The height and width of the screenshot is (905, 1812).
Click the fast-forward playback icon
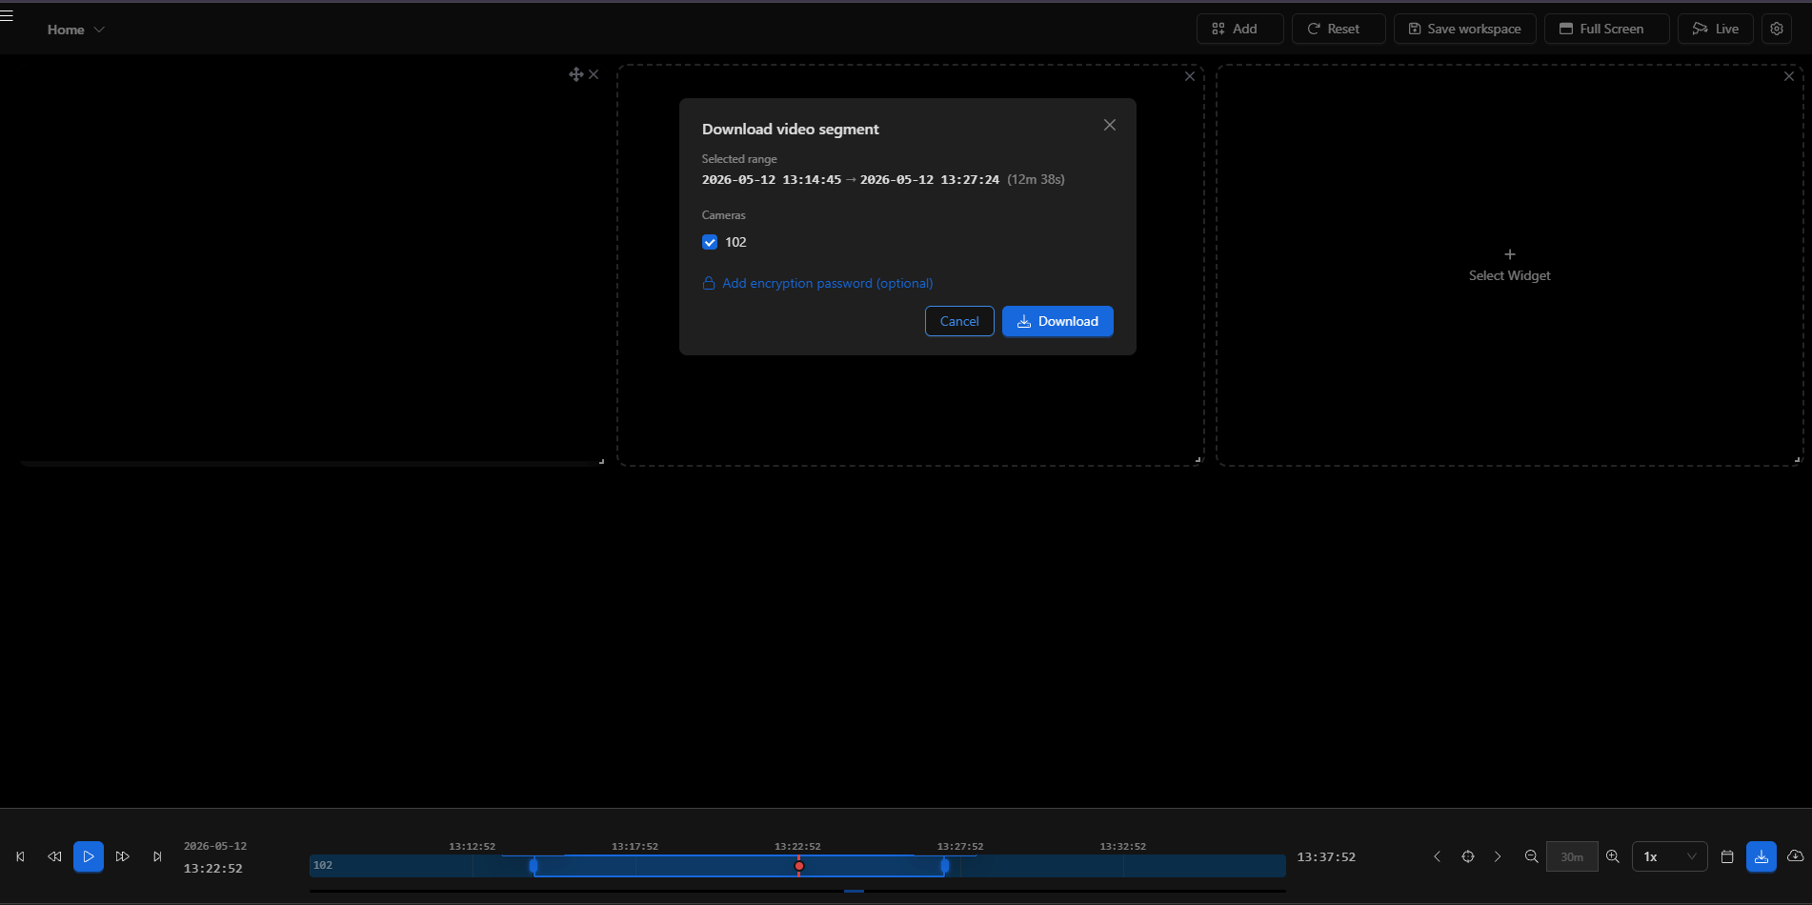[x=123, y=856]
